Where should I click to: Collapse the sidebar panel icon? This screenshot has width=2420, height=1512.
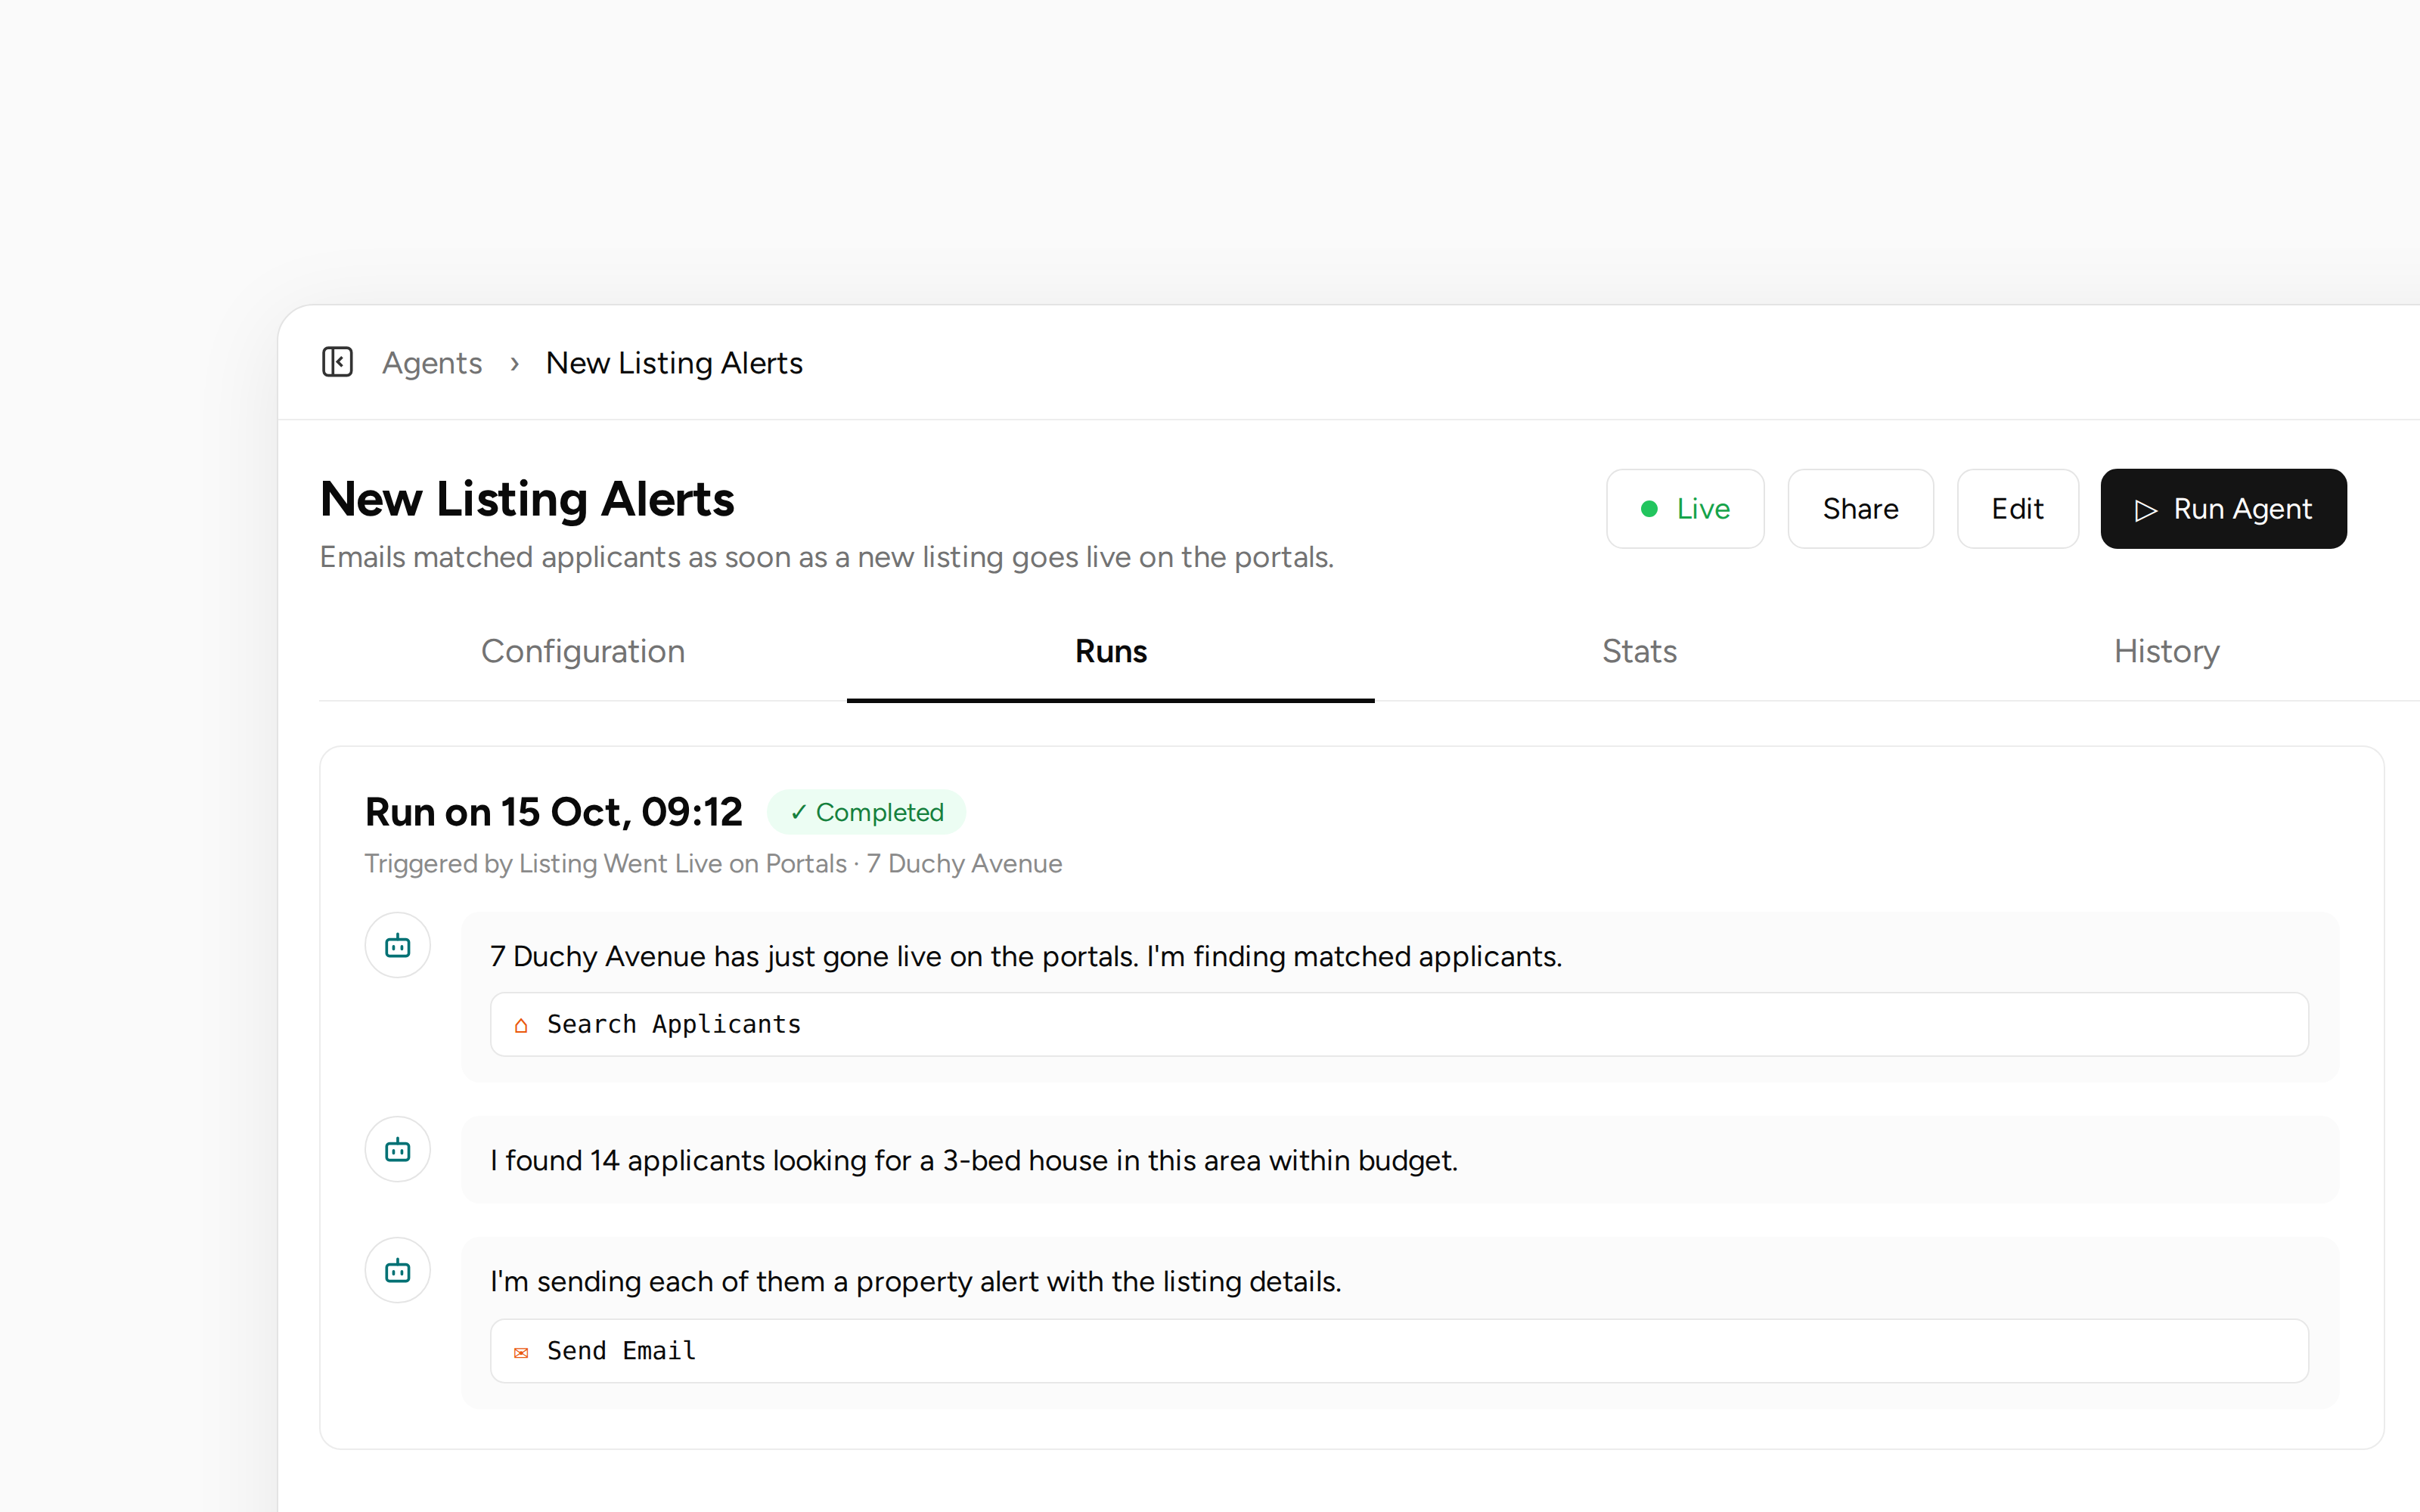coord(337,362)
